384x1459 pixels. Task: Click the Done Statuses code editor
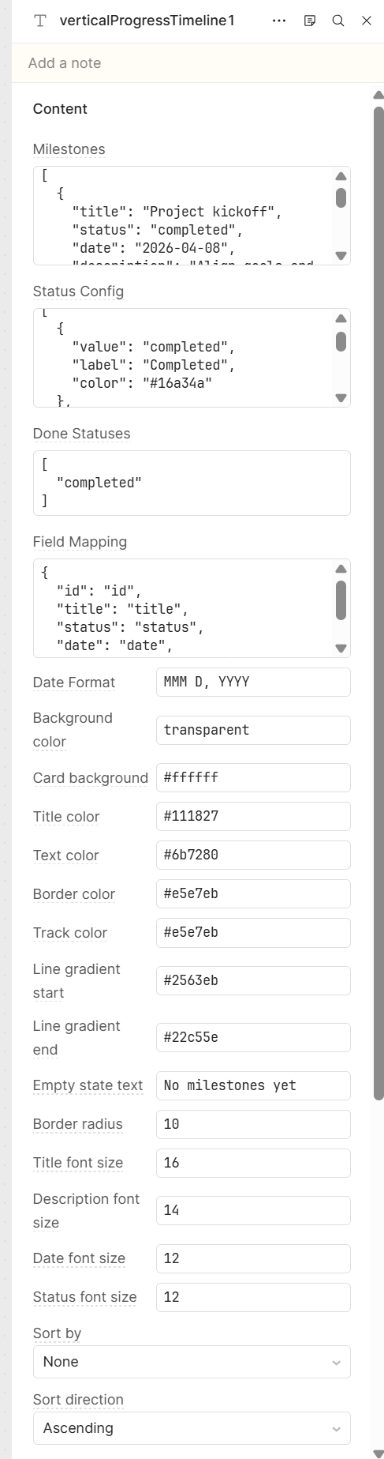pos(192,483)
